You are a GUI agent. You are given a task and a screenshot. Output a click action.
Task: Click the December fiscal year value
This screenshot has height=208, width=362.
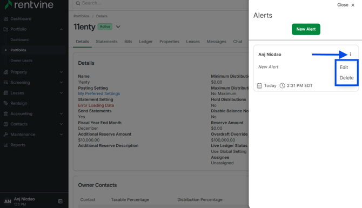tap(88, 128)
